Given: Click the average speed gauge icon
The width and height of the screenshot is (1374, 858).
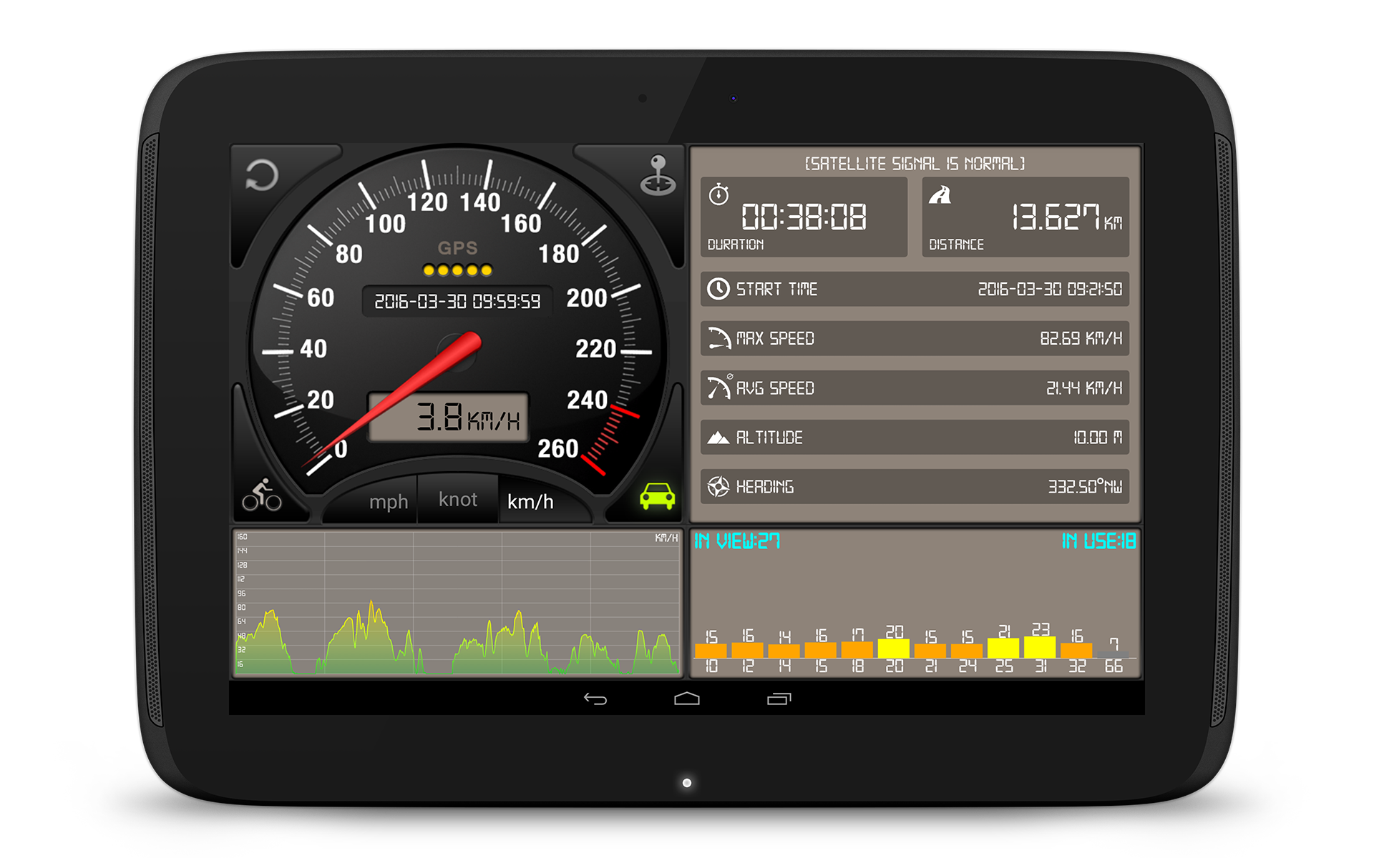Looking at the screenshot, I should tap(719, 388).
